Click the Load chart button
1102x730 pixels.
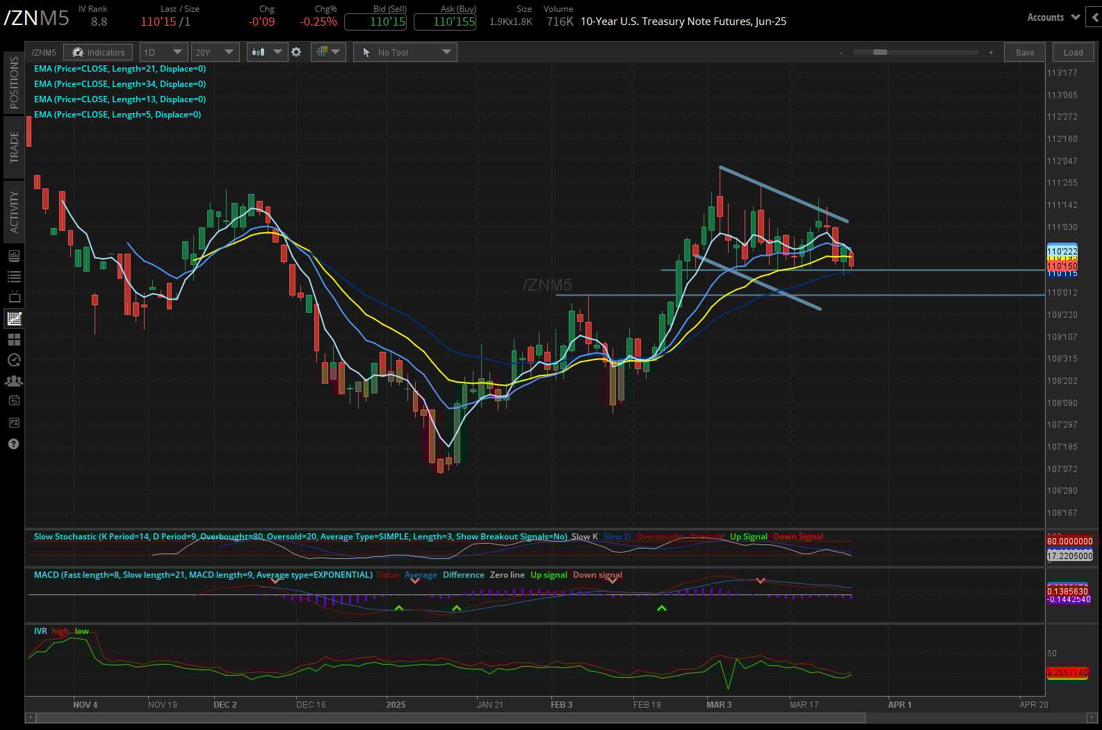pyautogui.click(x=1073, y=52)
